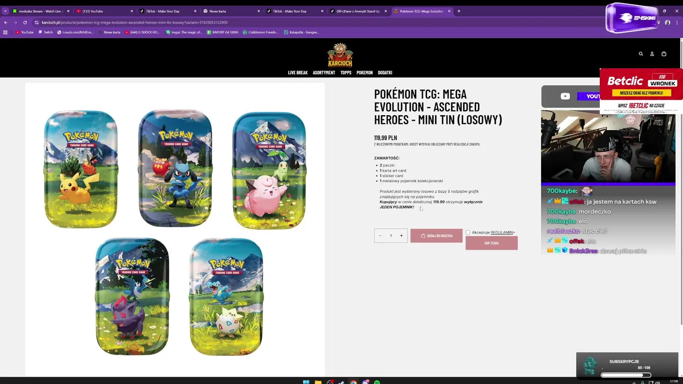Screen dimensions: 683x384
Task: Close the (133) YouTube tab
Action: click(x=132, y=11)
